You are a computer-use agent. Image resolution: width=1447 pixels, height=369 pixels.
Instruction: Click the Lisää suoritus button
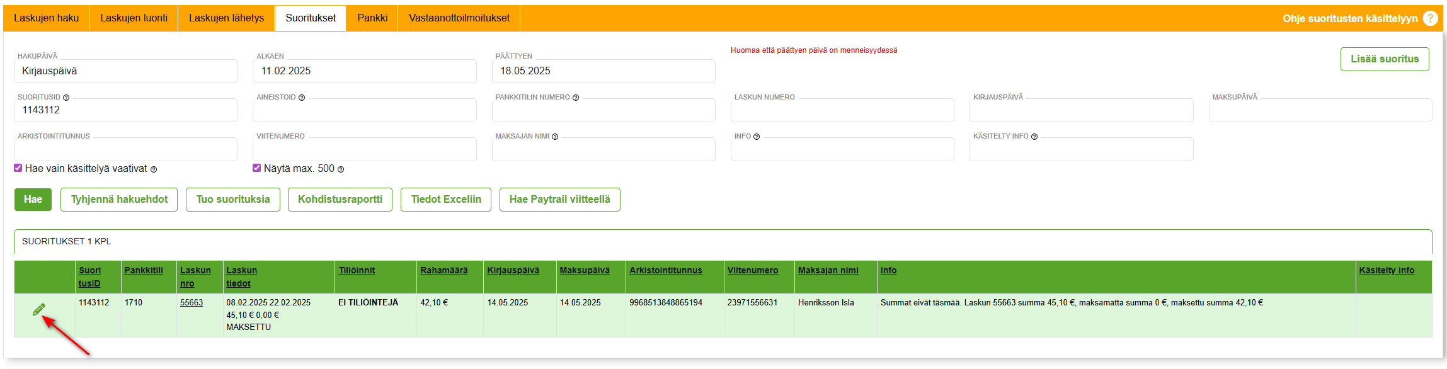pyautogui.click(x=1384, y=59)
